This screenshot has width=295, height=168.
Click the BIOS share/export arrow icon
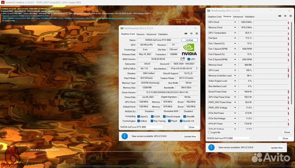tap(182, 59)
